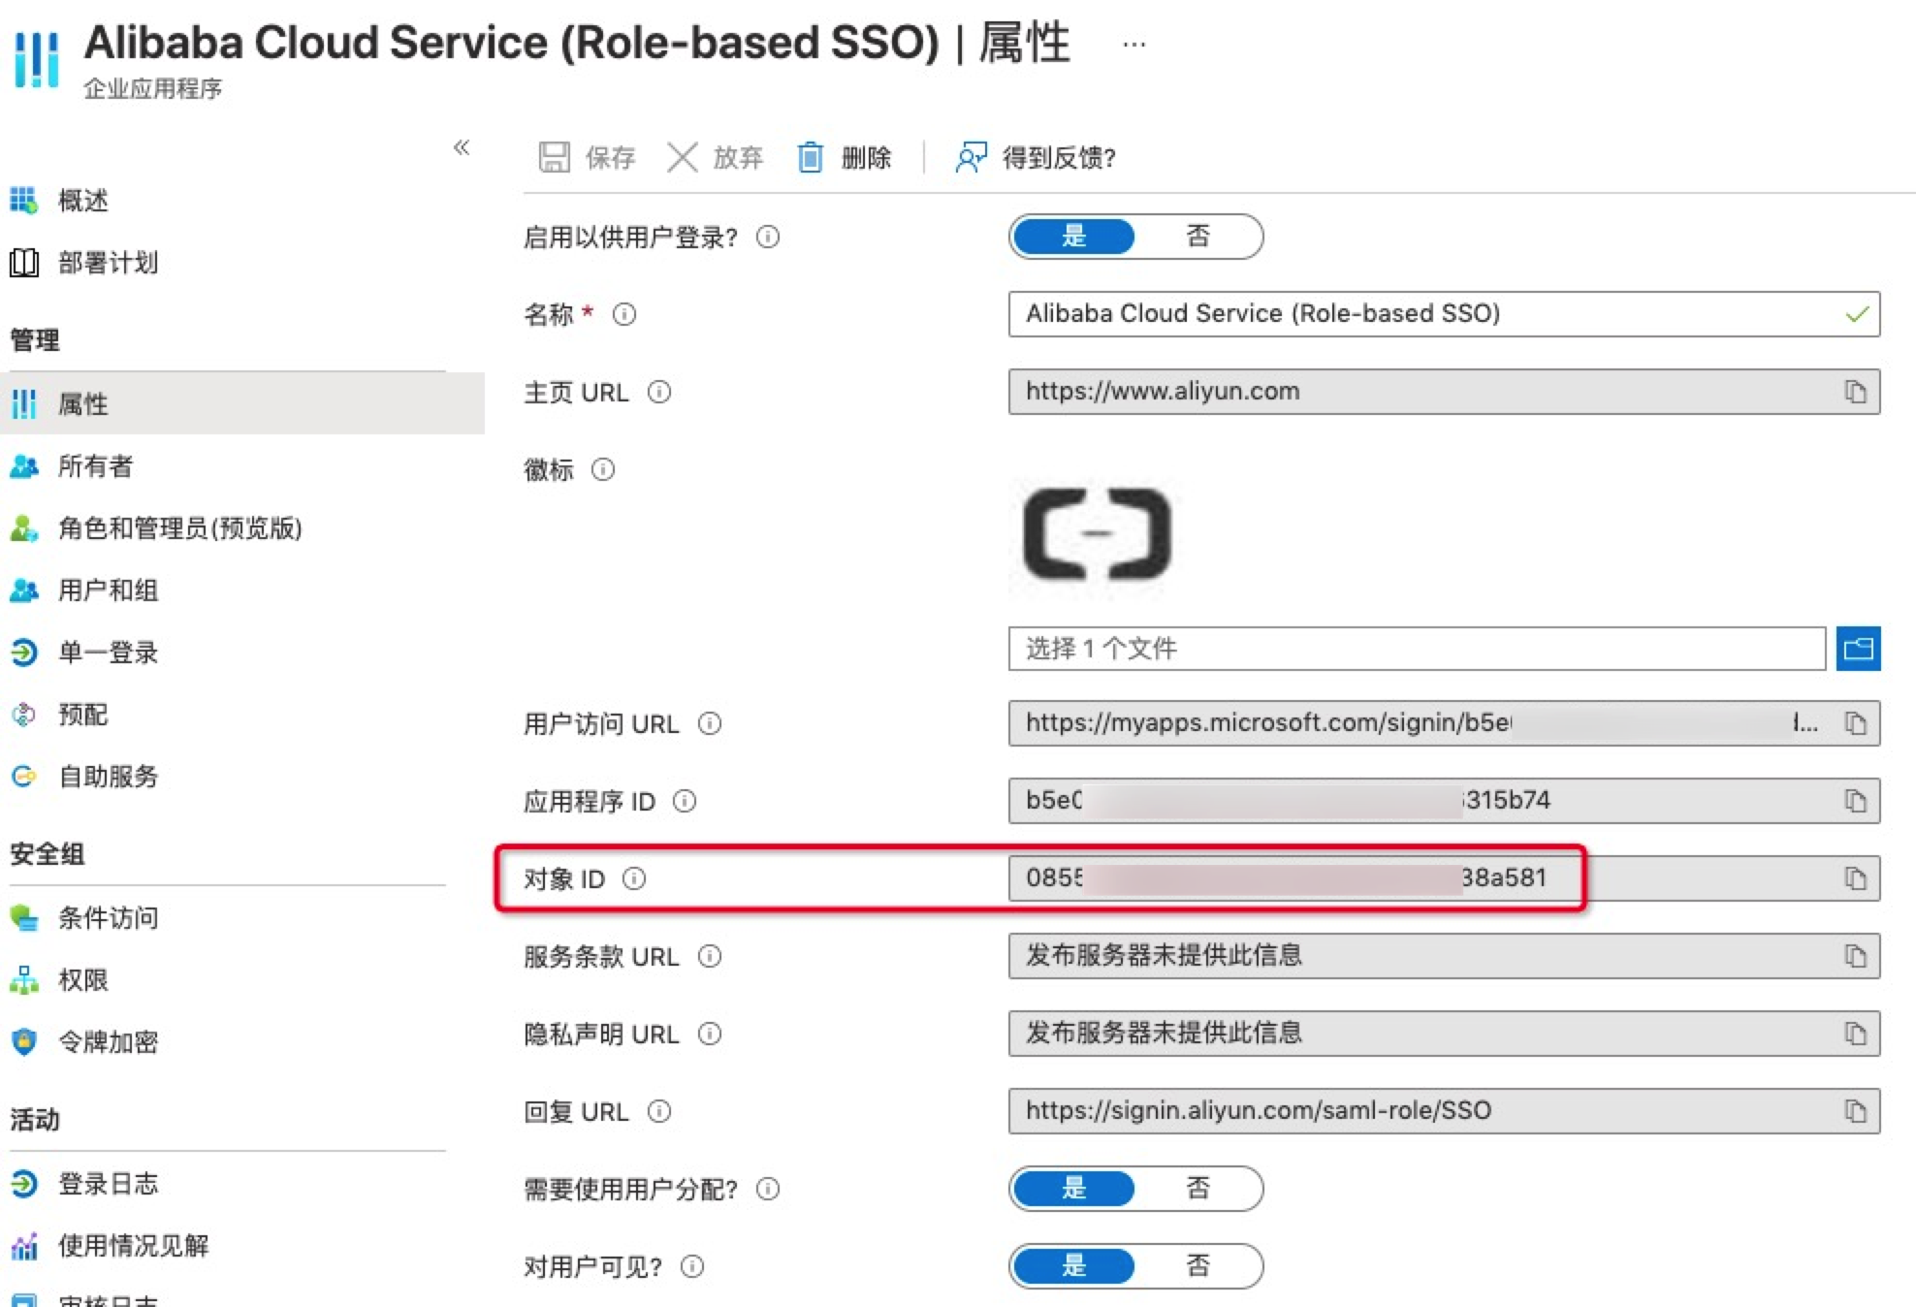Set 对用户可见 to 是

(1073, 1266)
